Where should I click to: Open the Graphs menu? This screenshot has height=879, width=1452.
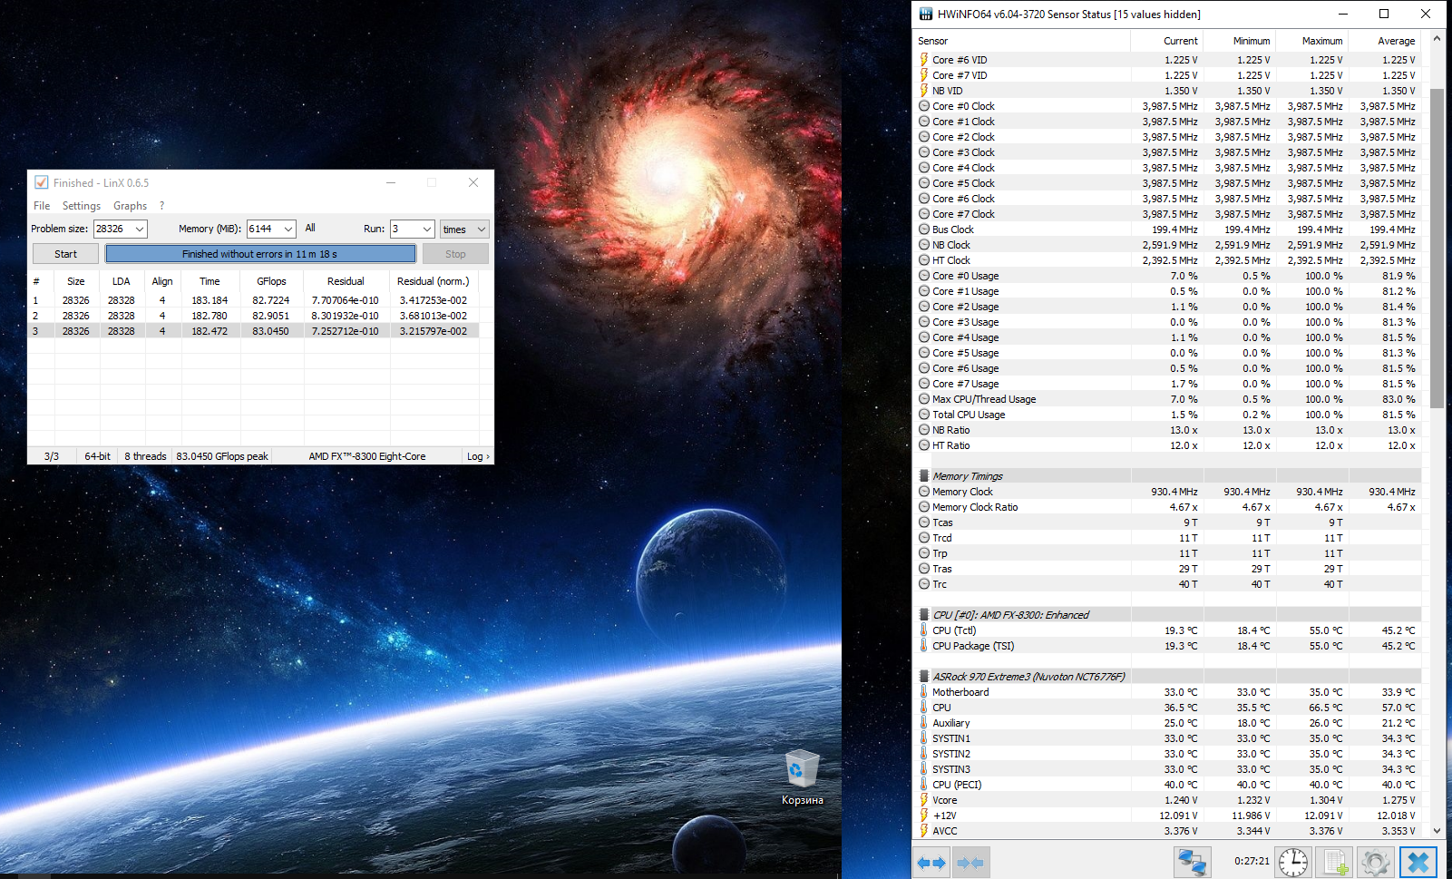(x=130, y=206)
